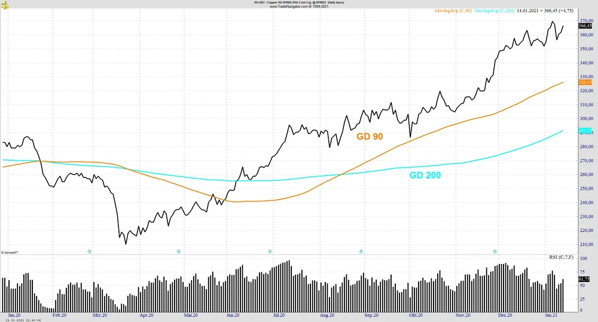Click the 14.01.2021 date and price readout
The width and height of the screenshot is (598, 322).
[544, 11]
